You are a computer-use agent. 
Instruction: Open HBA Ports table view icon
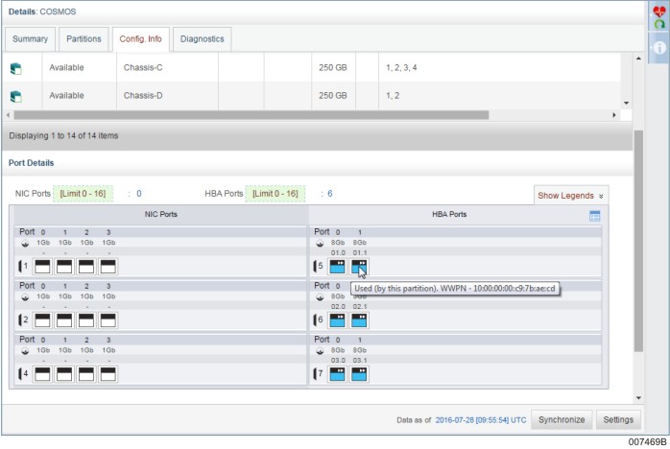(594, 216)
